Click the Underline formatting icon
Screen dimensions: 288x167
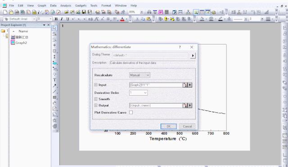coord(67,19)
